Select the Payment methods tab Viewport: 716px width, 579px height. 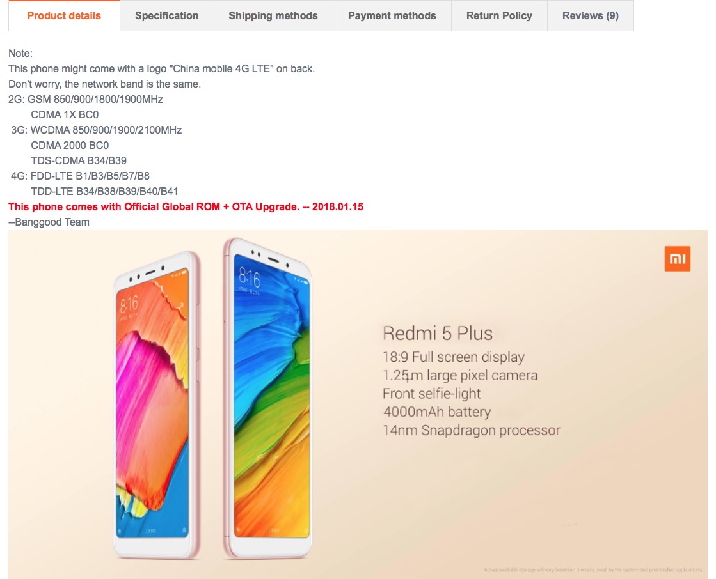tap(392, 15)
